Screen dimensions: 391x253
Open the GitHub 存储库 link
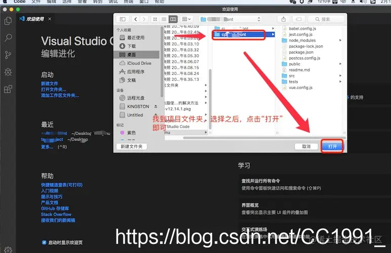(55, 208)
